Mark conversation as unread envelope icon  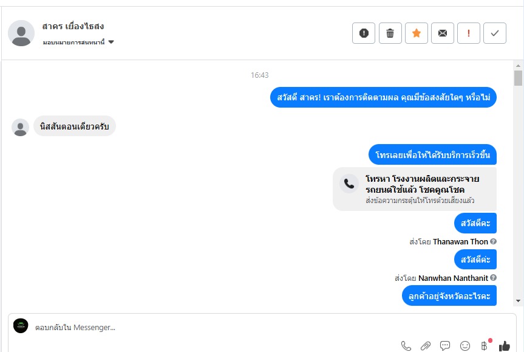[443, 33]
